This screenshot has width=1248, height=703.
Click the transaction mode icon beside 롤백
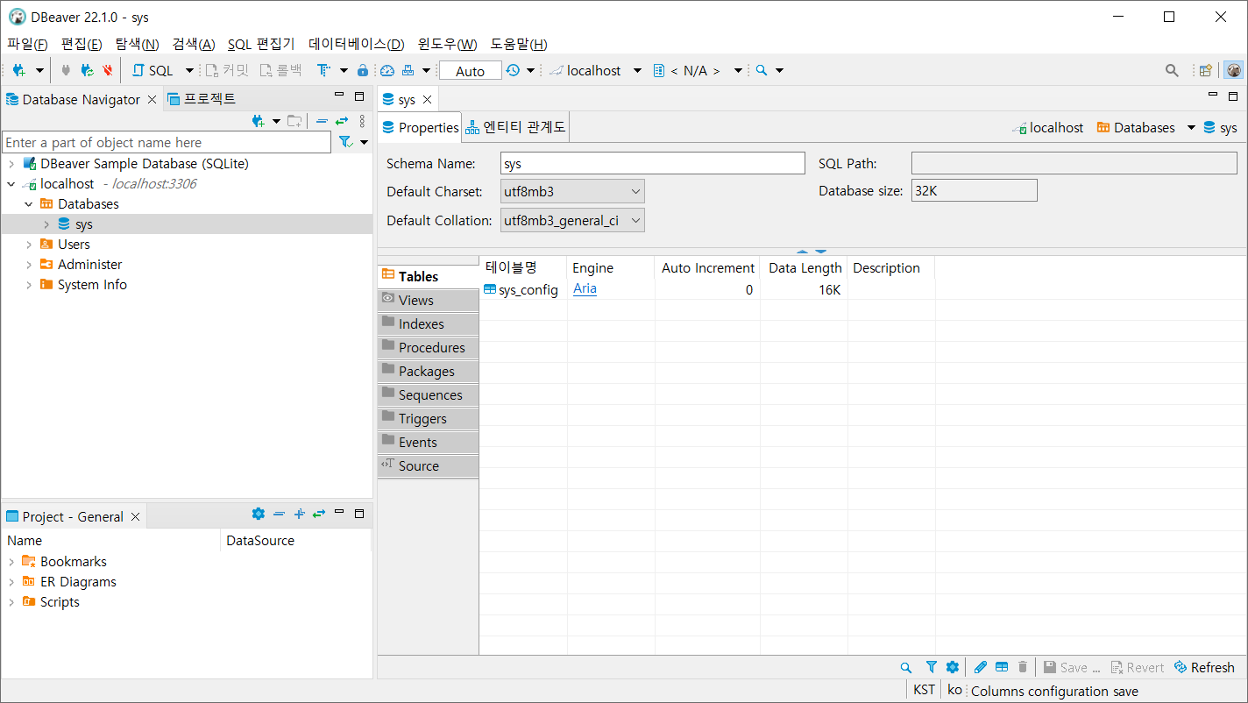(x=323, y=70)
